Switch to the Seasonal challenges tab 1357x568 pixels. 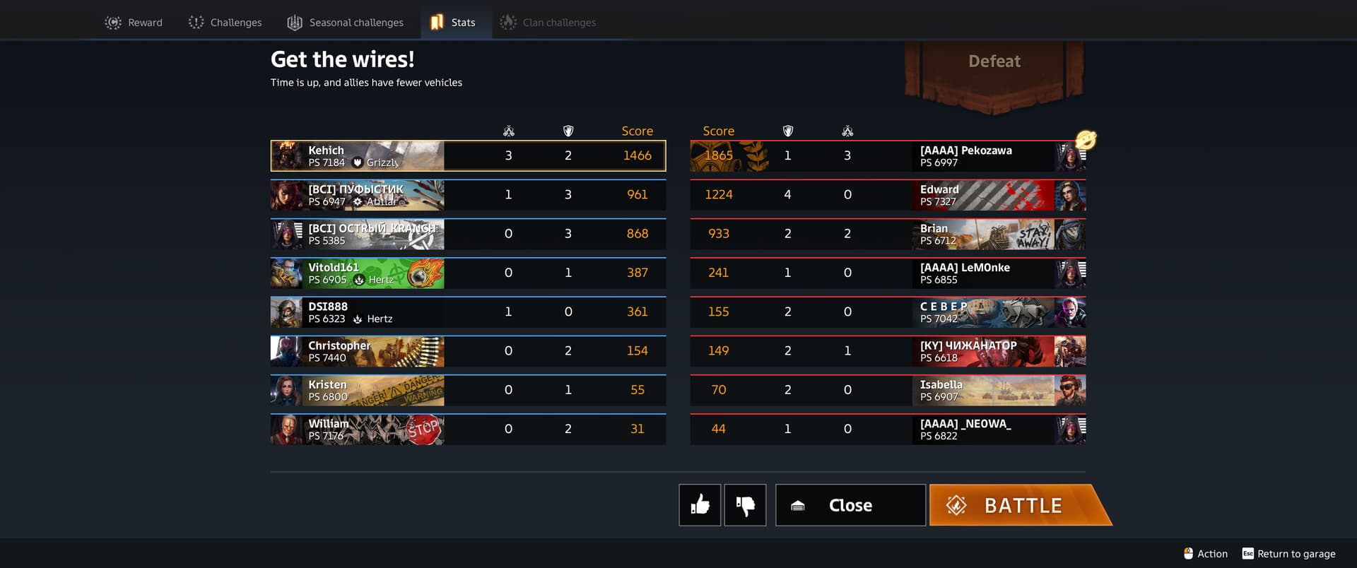click(346, 23)
